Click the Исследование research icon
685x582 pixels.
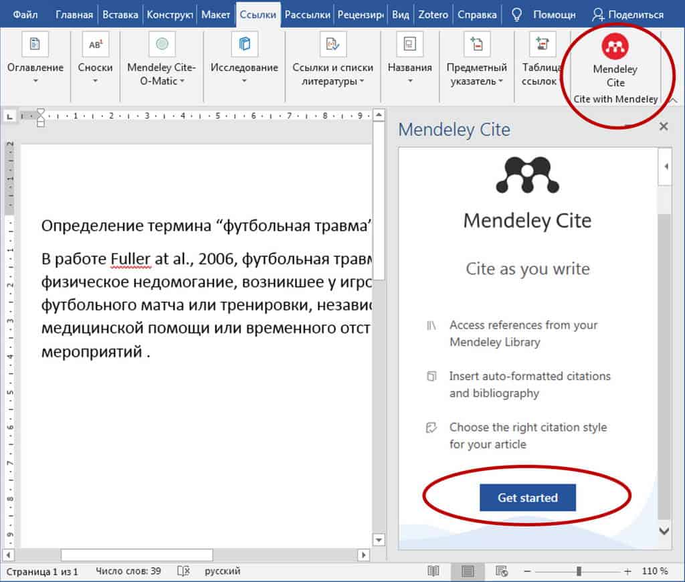[x=244, y=44]
